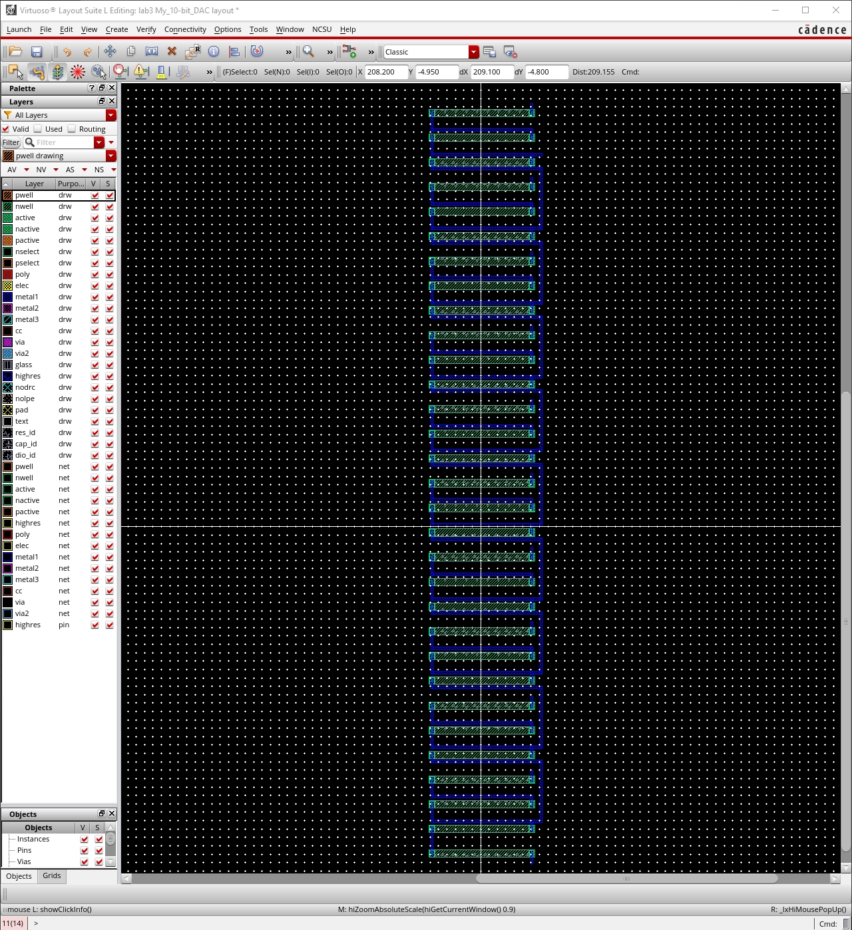Image resolution: width=852 pixels, height=930 pixels.
Task: Open the Classic workspace dropdown
Action: tap(473, 52)
